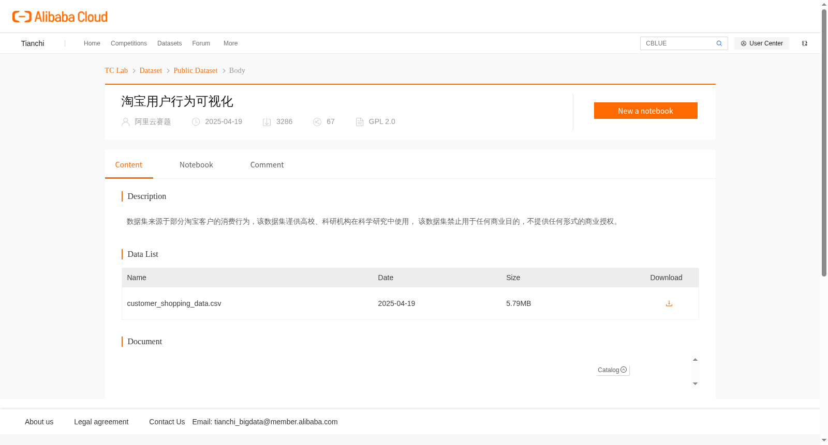828x445 pixels.
Task: Click the GPL 2.0 license text
Action: (382, 122)
